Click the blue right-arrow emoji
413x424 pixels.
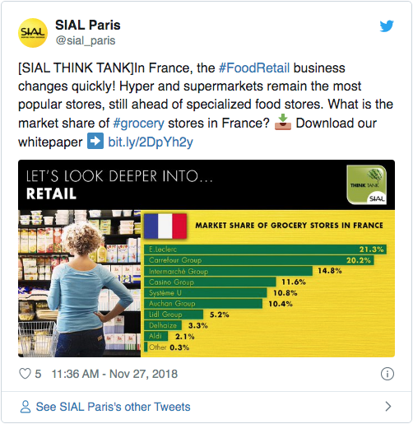95,141
